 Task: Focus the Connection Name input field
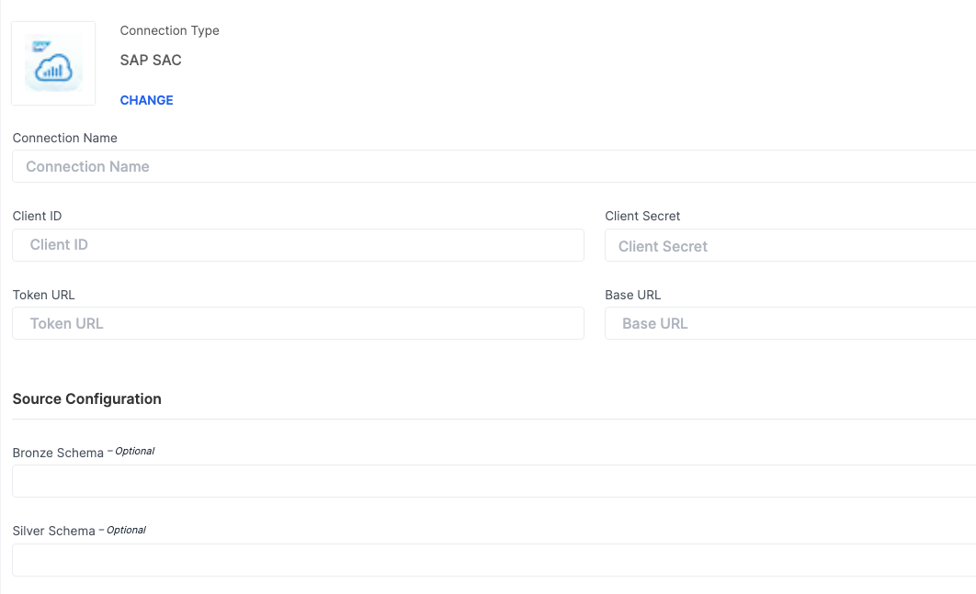pos(494,166)
